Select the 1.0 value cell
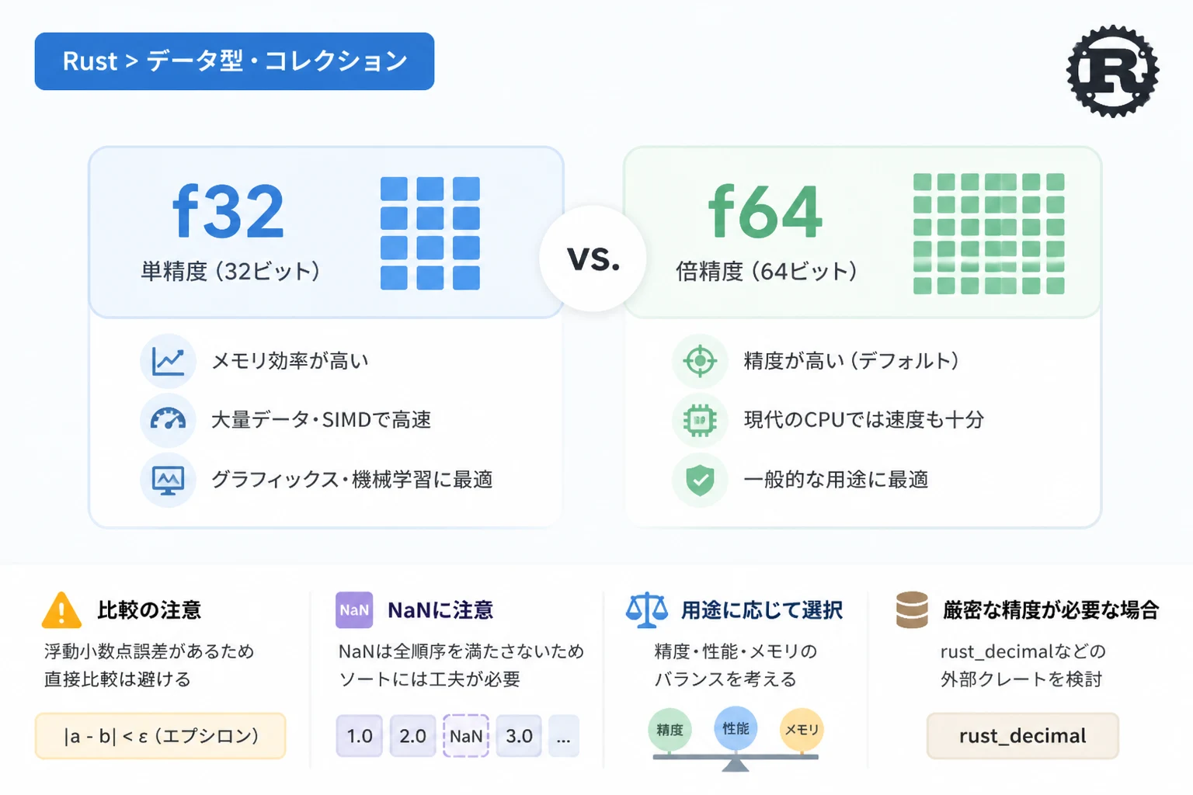This screenshot has height=795, width=1193. click(x=360, y=736)
